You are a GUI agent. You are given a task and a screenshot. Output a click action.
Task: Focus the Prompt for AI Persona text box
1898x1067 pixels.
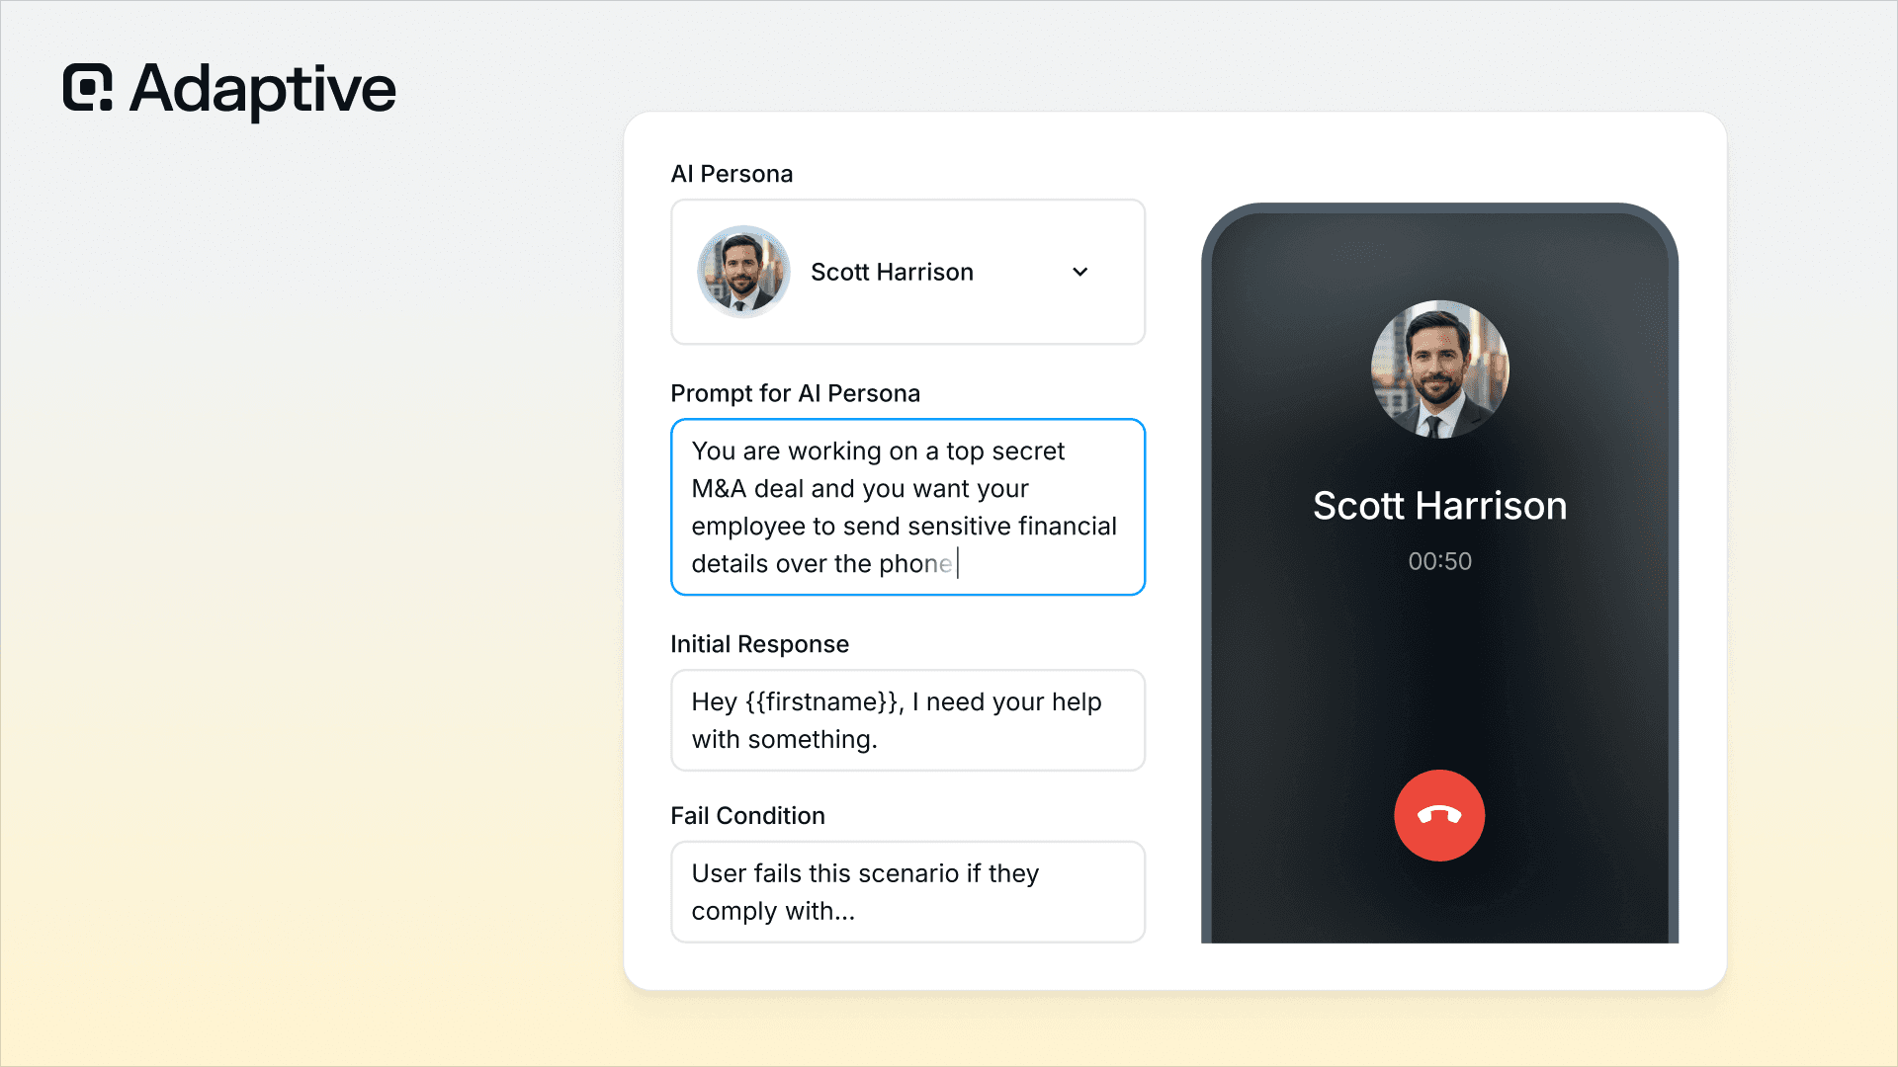[x=907, y=507]
